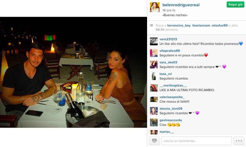Open the belenrodriguezreal username link
This screenshot has height=147, width=246.
point(181,5)
